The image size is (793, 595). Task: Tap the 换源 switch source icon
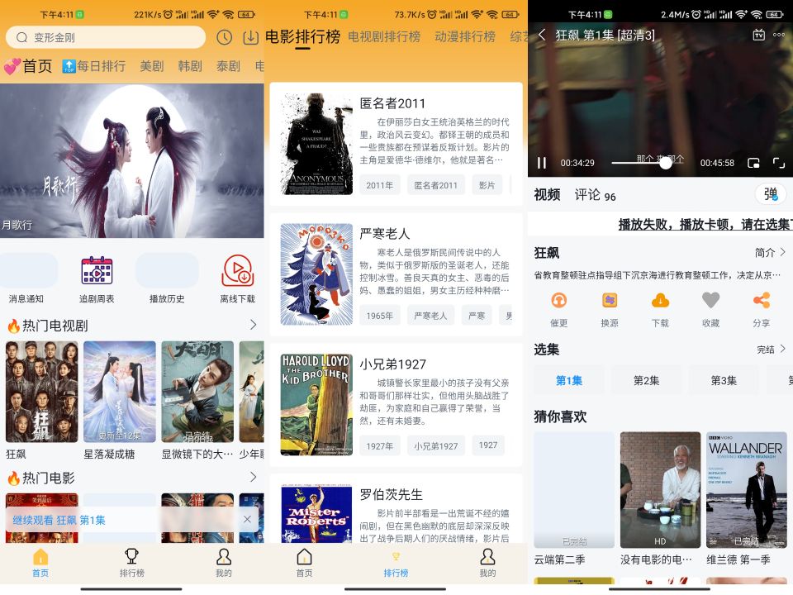pos(610,300)
